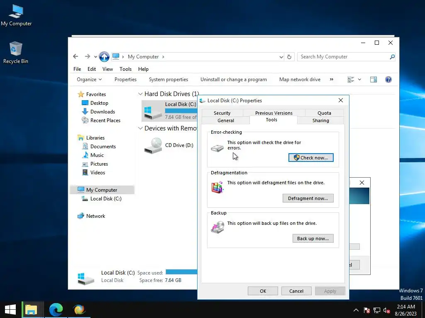Viewport: 425px width, 318px height.
Task: Click the Check now button
Action: pyautogui.click(x=311, y=158)
